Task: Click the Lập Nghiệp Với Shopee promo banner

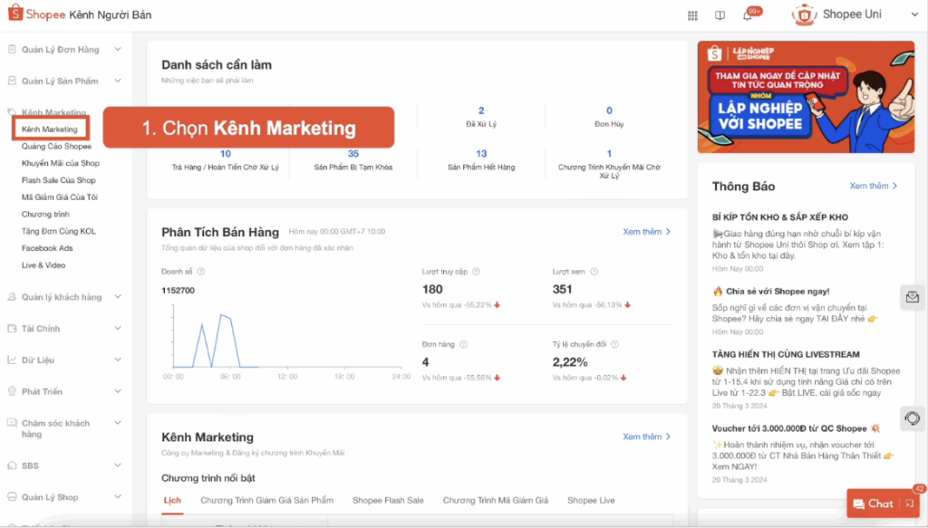Action: click(x=805, y=99)
